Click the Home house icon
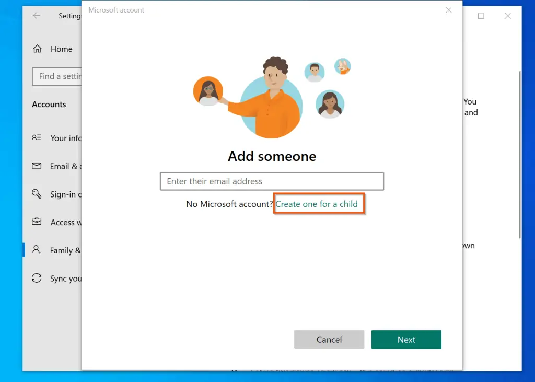 pyautogui.click(x=37, y=49)
